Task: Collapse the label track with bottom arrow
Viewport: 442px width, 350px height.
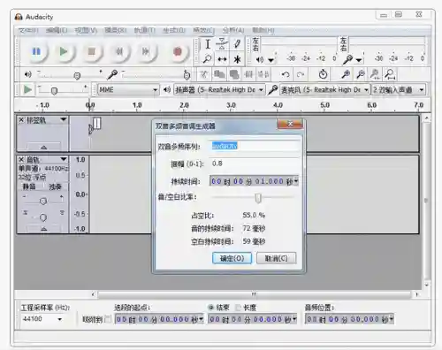Action: [43, 147]
